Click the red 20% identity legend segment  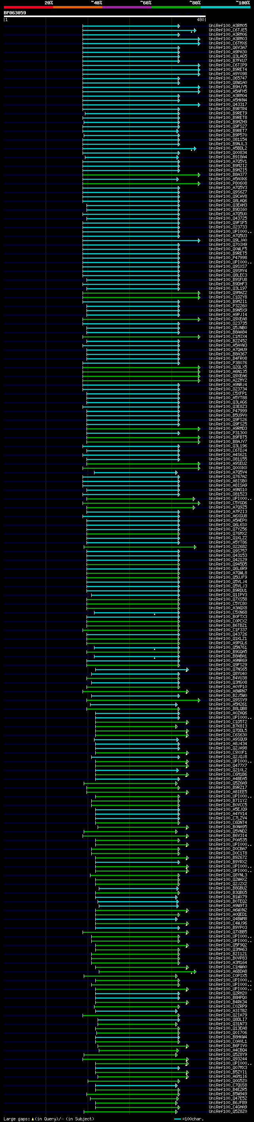[x=28, y=7]
